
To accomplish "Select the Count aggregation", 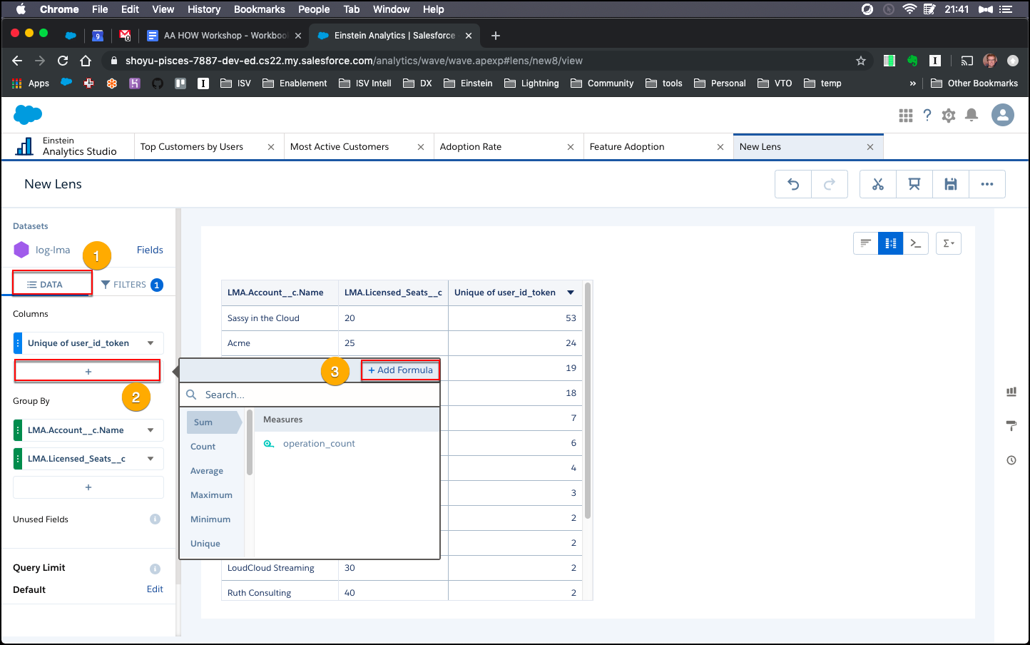I will [203, 447].
